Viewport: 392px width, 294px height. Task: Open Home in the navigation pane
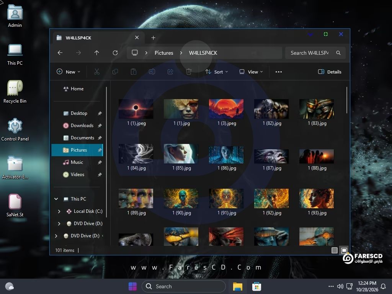coord(77,89)
